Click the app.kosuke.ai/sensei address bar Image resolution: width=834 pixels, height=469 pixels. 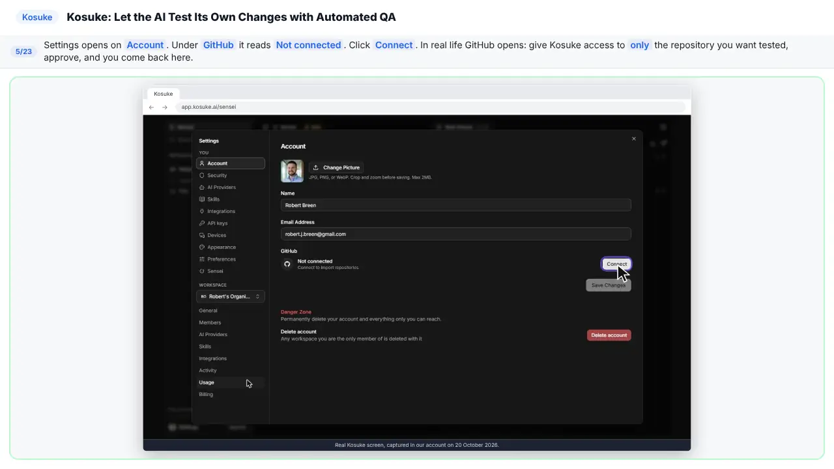tap(431, 107)
